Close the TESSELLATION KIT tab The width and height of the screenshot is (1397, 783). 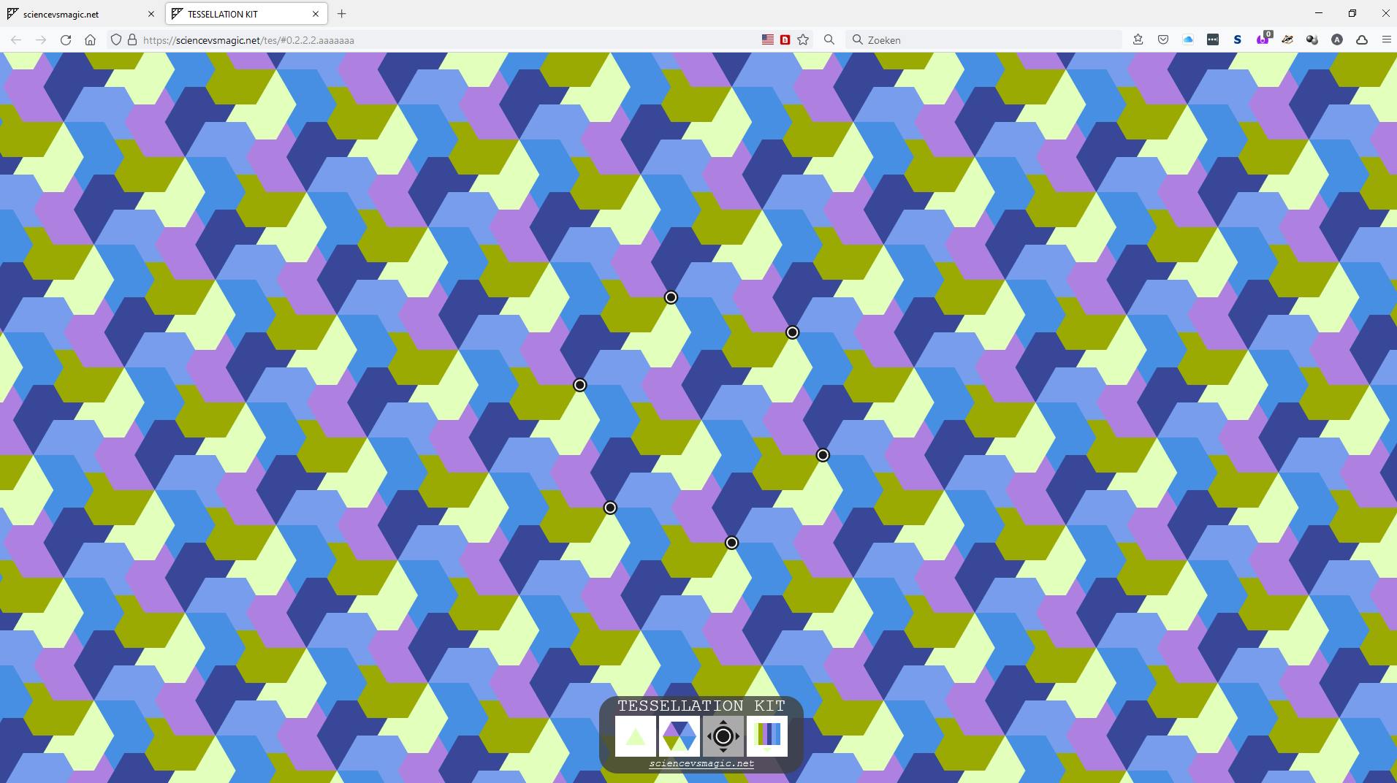(x=316, y=14)
